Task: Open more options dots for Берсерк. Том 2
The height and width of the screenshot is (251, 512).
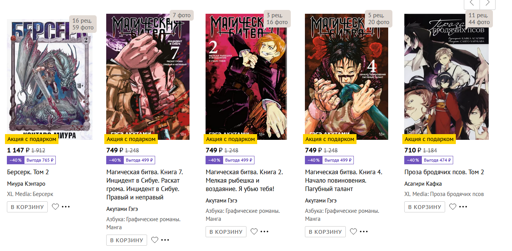Action: pos(66,207)
